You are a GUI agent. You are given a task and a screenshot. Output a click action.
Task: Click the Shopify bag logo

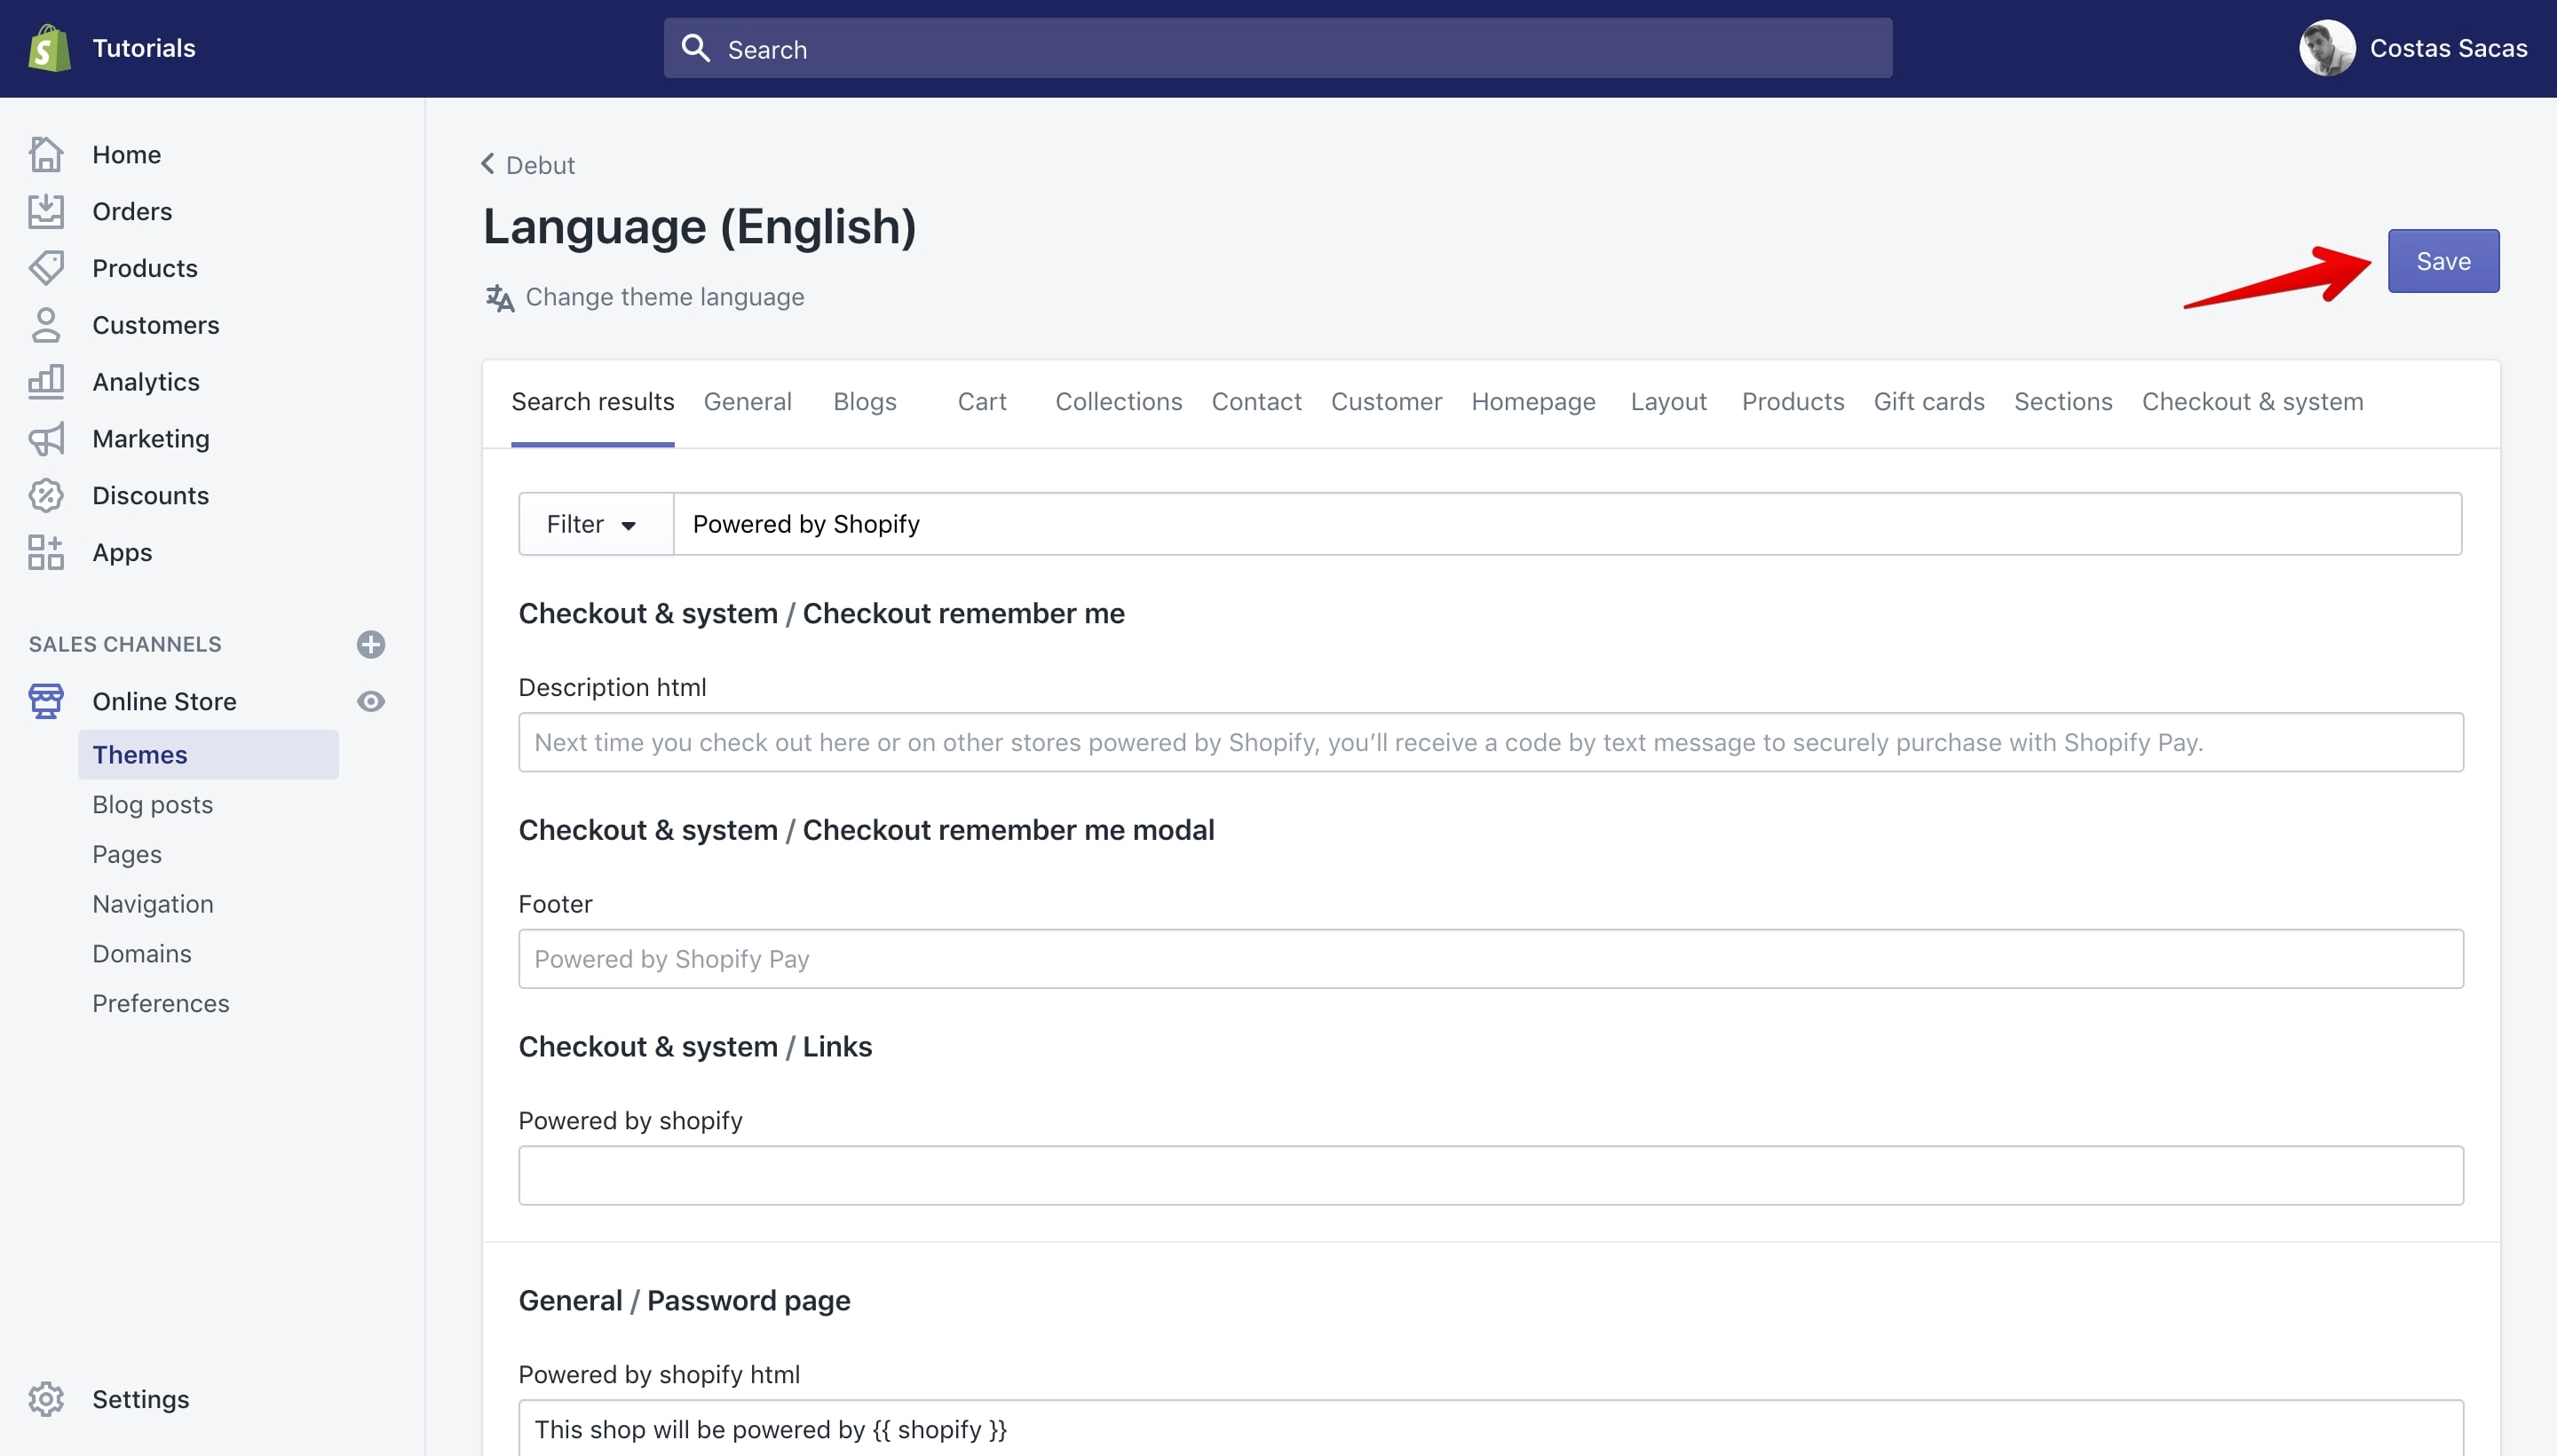point(49,48)
